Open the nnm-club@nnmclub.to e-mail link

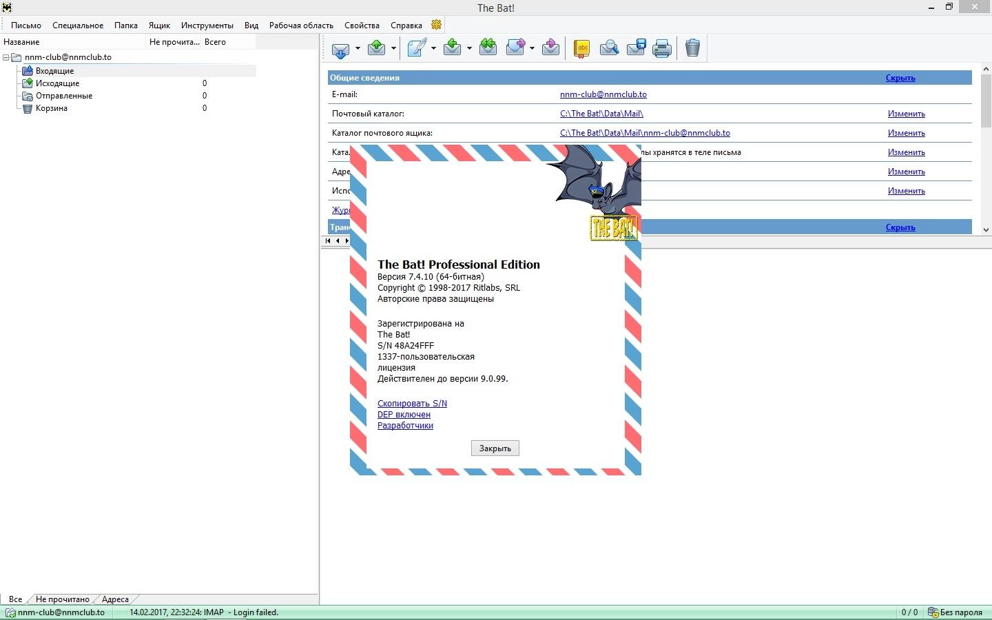(603, 94)
